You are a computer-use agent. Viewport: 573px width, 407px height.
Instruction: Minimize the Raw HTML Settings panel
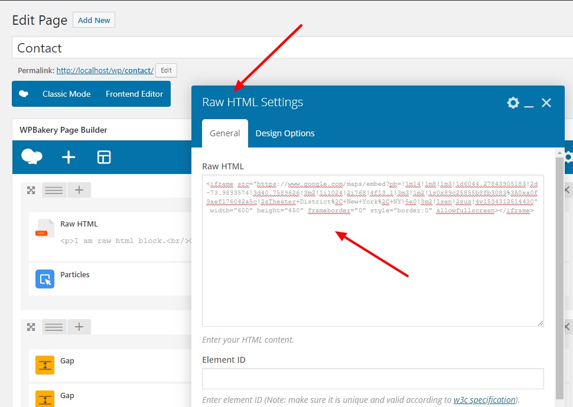529,103
